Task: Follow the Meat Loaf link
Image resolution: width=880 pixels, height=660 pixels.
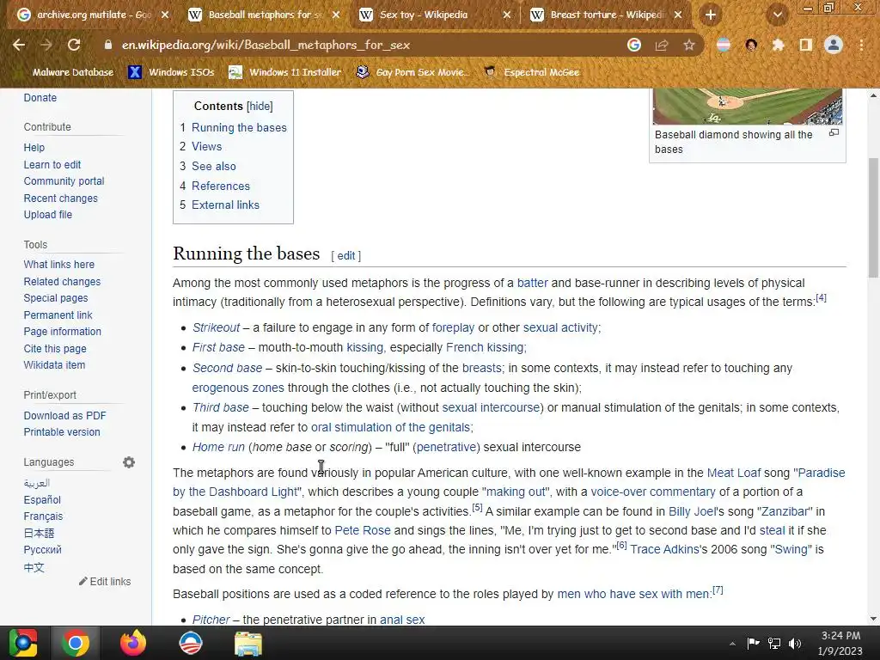Action: 734,473
